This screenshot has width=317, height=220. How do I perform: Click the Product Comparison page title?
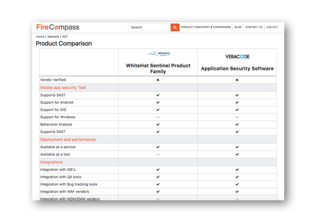64,44
